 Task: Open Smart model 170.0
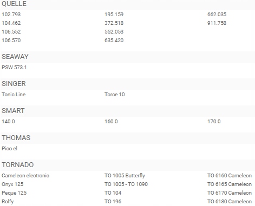[214, 122]
